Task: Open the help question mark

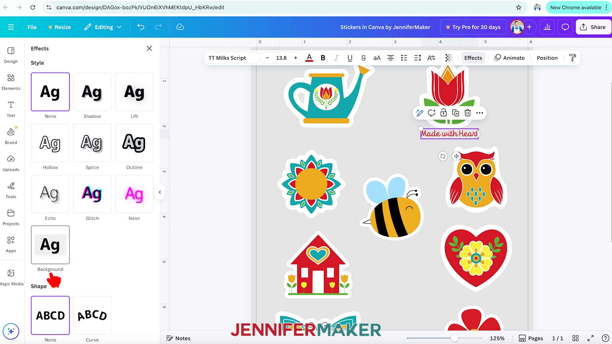Action: [x=605, y=338]
